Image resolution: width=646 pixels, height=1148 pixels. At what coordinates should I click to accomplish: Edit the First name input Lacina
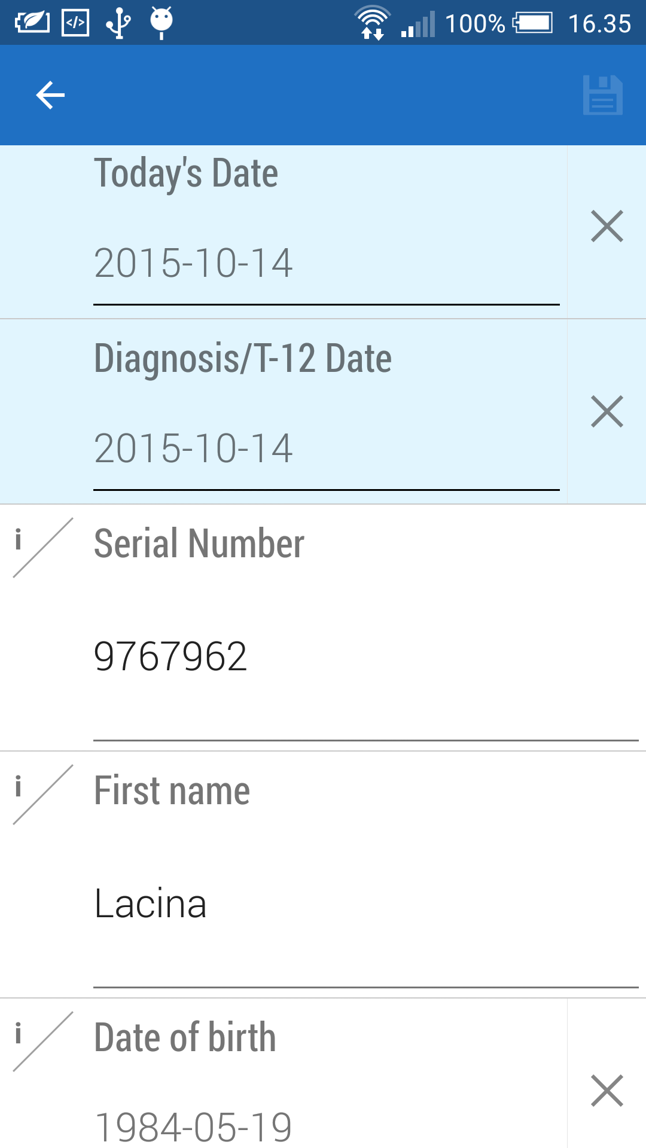(x=365, y=903)
